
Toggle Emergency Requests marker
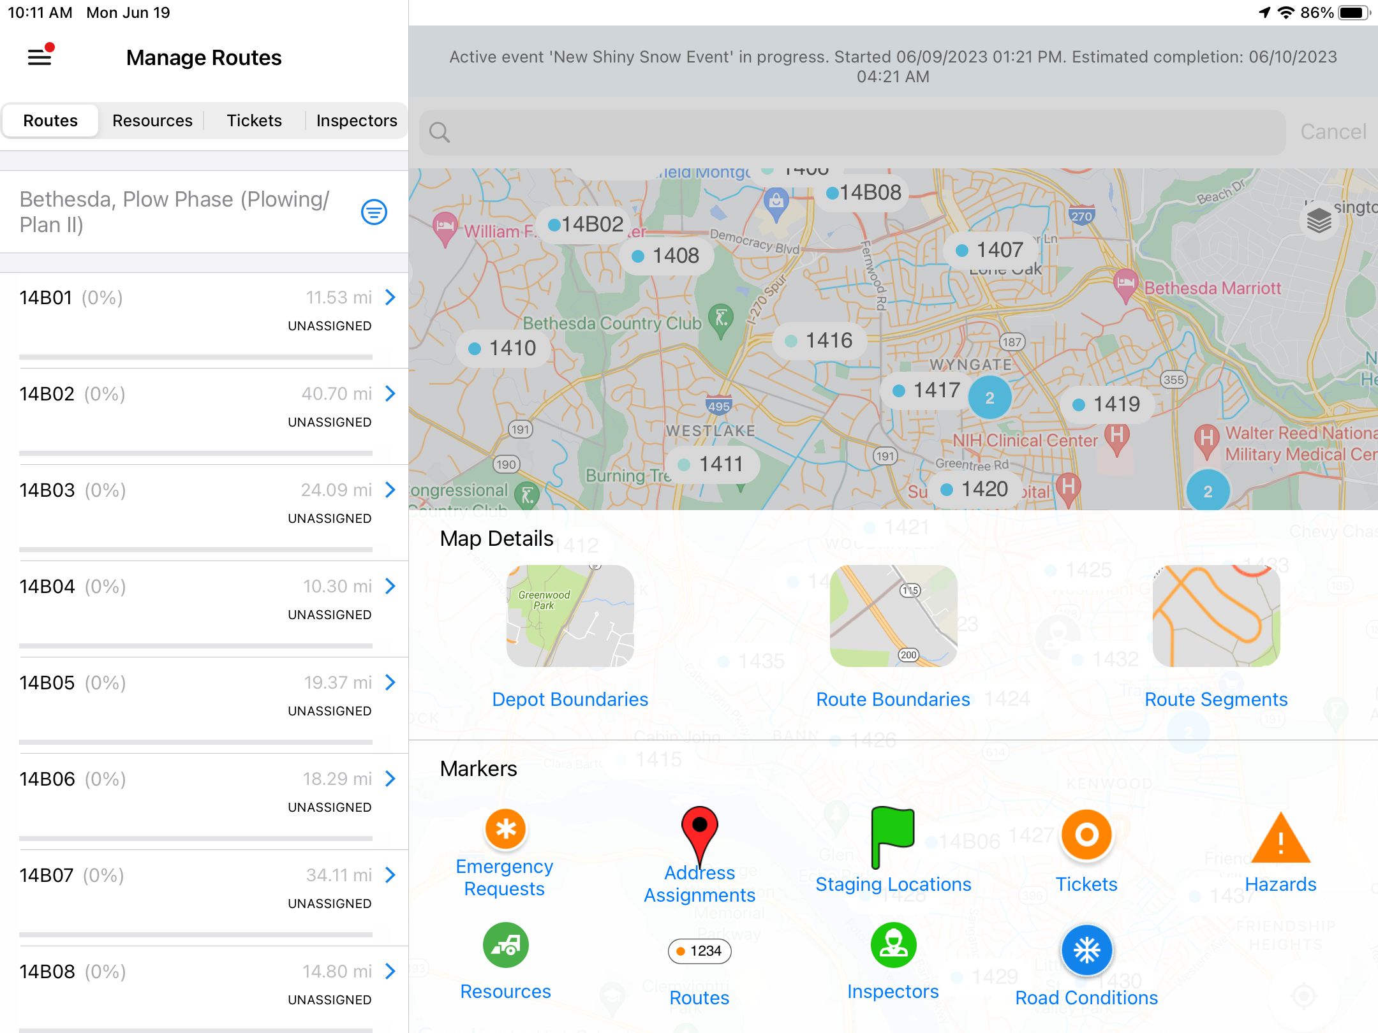(x=505, y=830)
